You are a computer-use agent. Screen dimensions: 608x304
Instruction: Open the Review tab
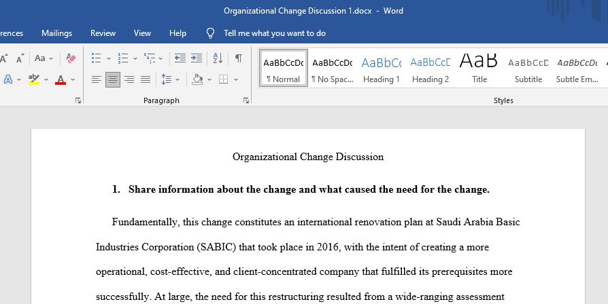click(x=103, y=33)
